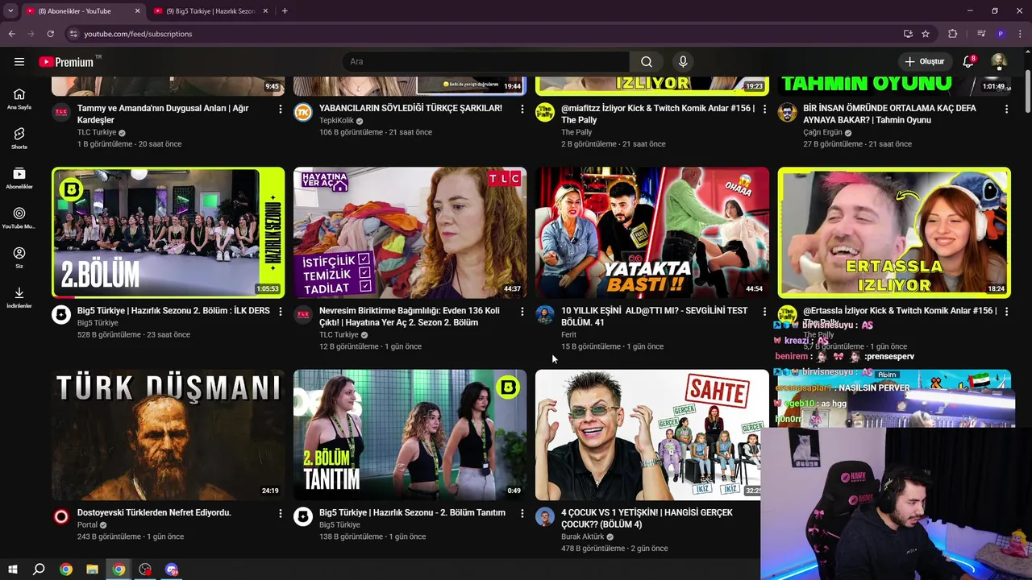Open tab search dropdown arrow
The width and height of the screenshot is (1032, 580).
[10, 10]
